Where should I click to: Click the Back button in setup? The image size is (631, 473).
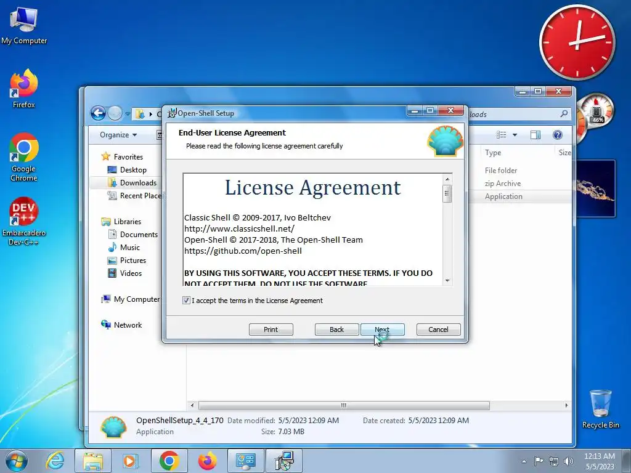point(336,329)
